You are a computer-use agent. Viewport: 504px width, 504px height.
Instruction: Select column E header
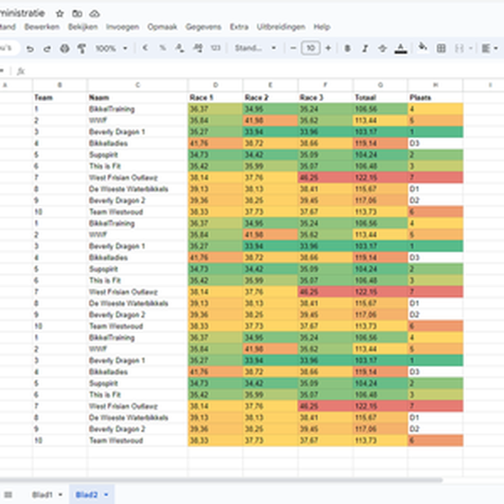coord(270,85)
